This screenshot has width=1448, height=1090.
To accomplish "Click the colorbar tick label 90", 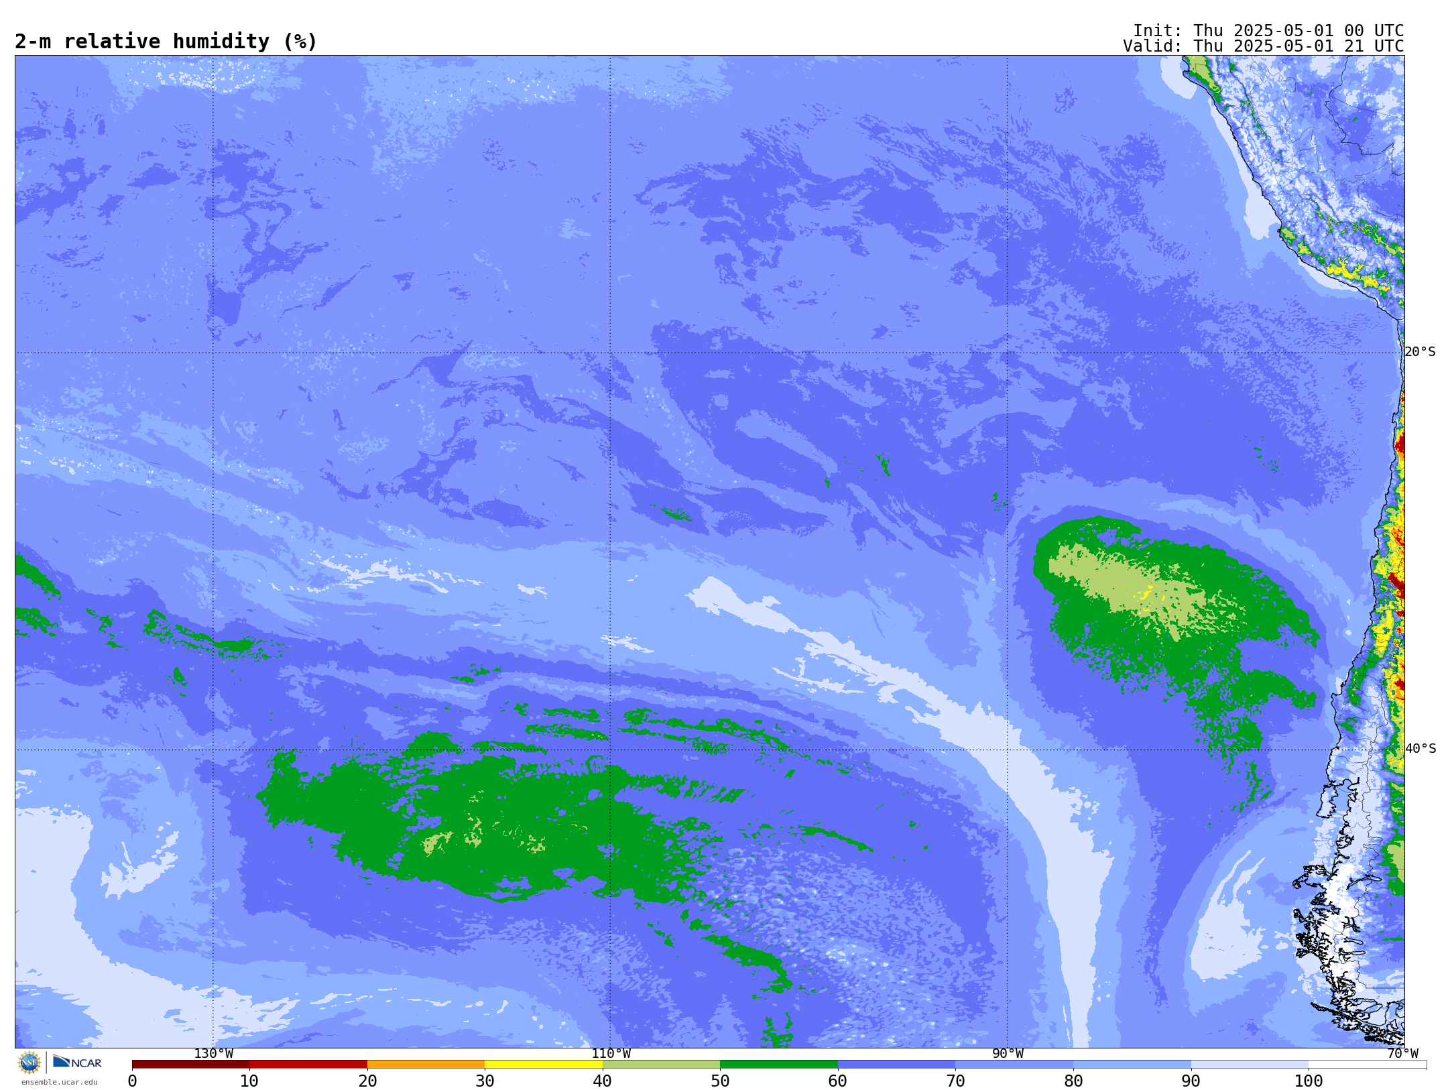I will [1191, 1081].
